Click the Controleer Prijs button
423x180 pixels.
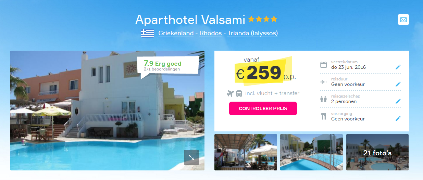tap(263, 108)
